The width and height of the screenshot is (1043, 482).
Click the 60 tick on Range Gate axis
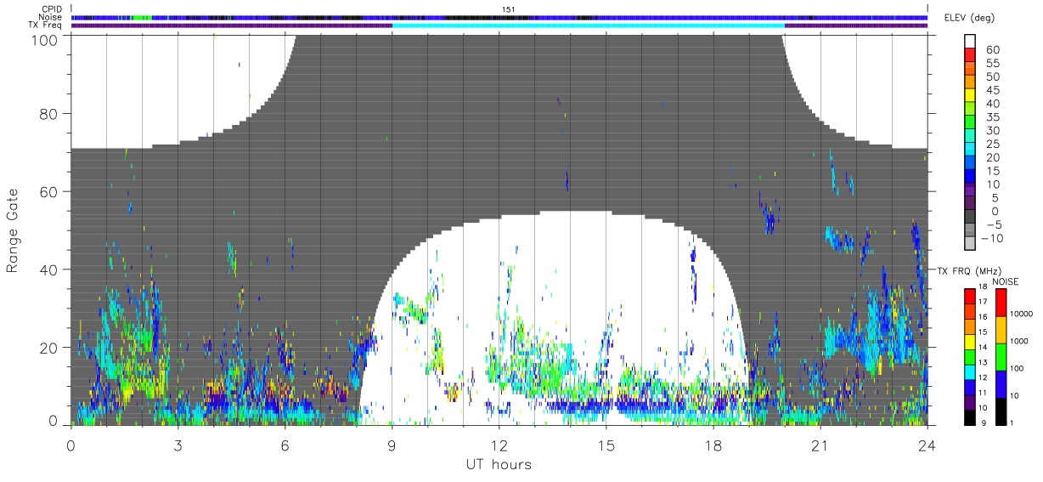(x=50, y=191)
